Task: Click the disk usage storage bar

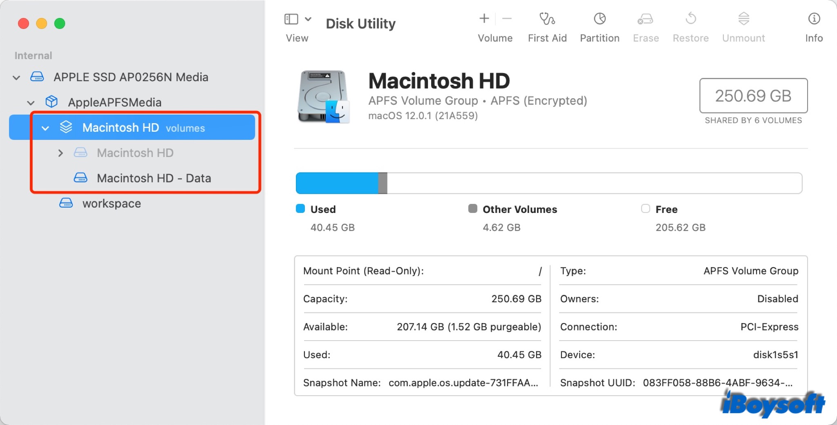Action: point(548,183)
